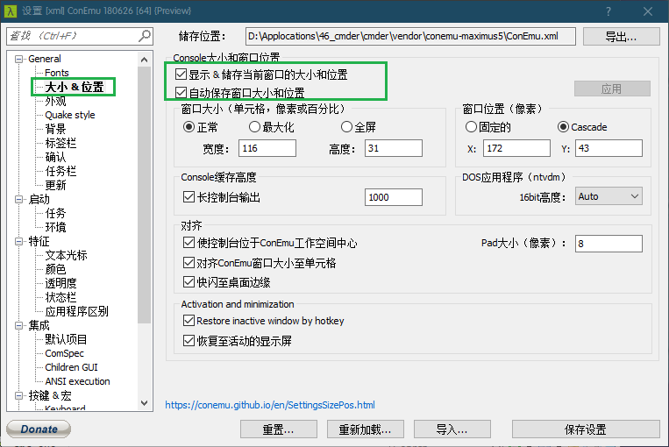Toggle 使控制台位于ConEmu工作空间中心 checkbox
Viewport: 669px width, 447px height.
189,243
